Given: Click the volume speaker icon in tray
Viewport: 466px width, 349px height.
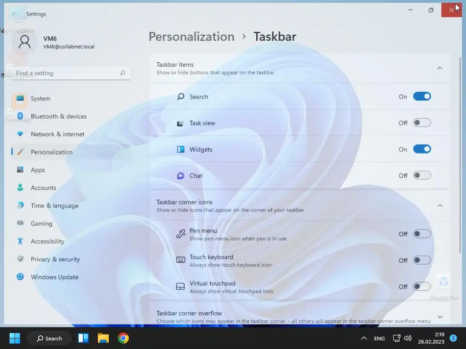Looking at the screenshot, I should coord(408,338).
